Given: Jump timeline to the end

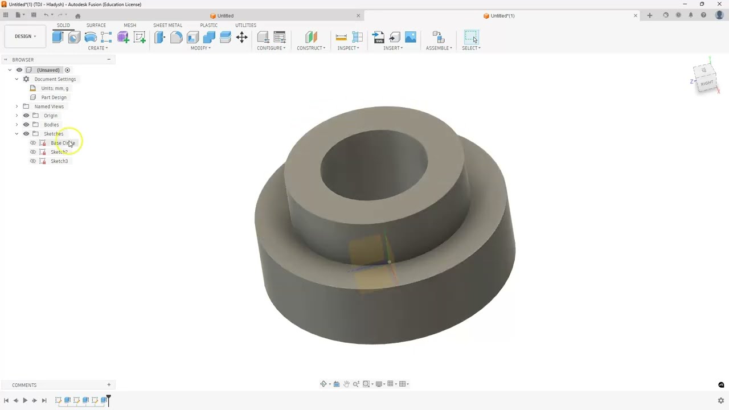Looking at the screenshot, I should pyautogui.click(x=44, y=400).
